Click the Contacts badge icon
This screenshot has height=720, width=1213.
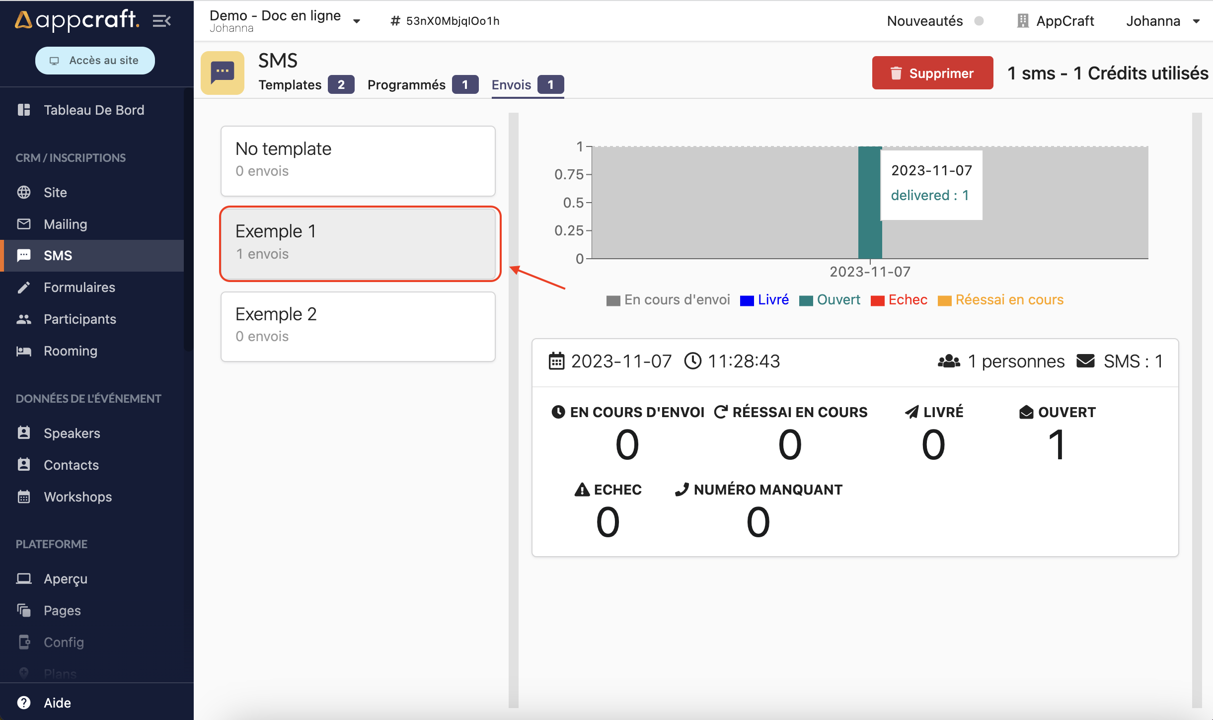pos(24,465)
